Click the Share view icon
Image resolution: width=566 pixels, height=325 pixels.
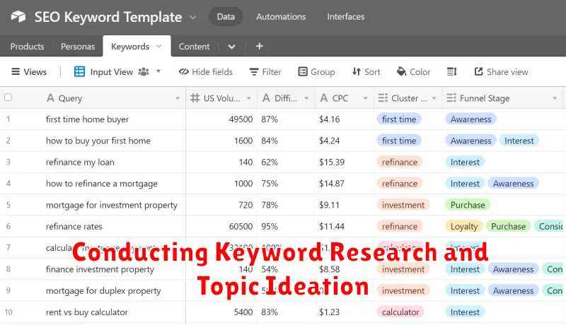tap(479, 71)
